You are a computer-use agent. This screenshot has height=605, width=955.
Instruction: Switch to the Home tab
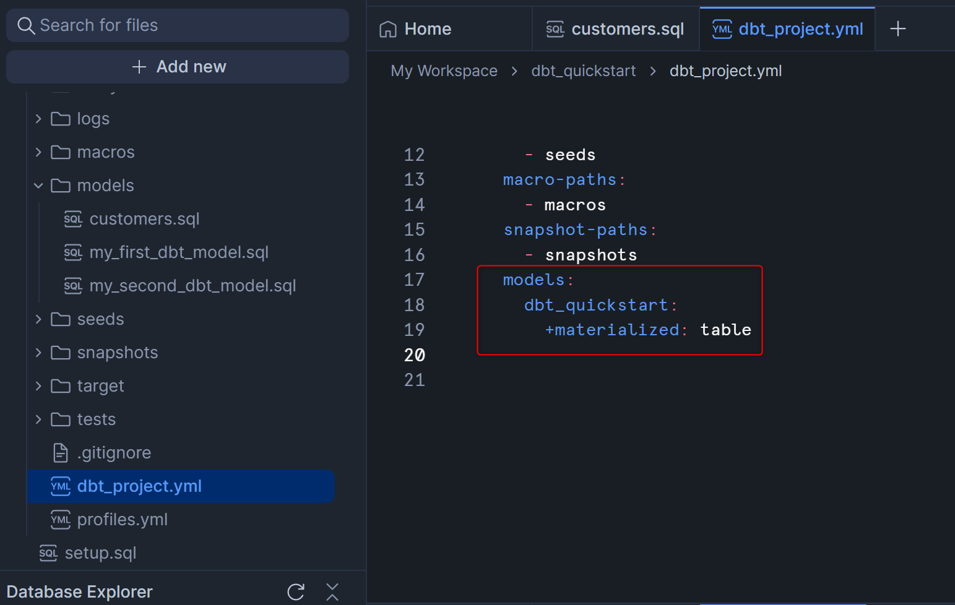coord(416,29)
